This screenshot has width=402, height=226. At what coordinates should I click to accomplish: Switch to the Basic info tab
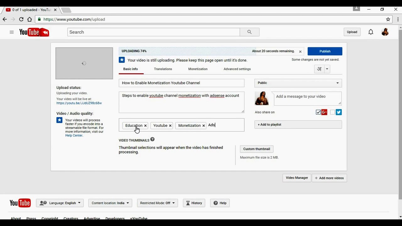point(130,69)
